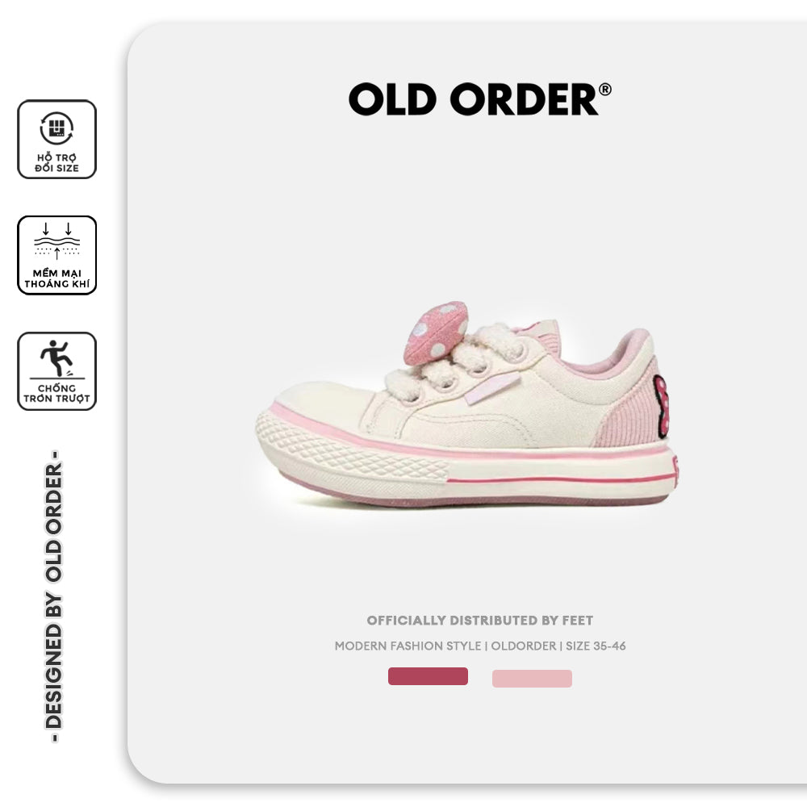The image size is (807, 807).
Task: Select the light pink color swatch
Action: 532,679
